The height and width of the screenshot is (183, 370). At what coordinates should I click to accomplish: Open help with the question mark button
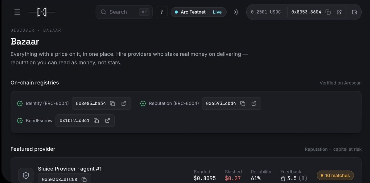coord(162,12)
